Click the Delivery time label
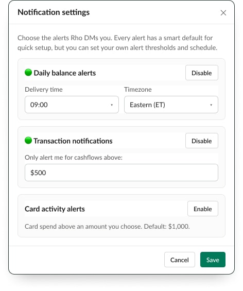This screenshot has width=243, height=291. (x=44, y=90)
